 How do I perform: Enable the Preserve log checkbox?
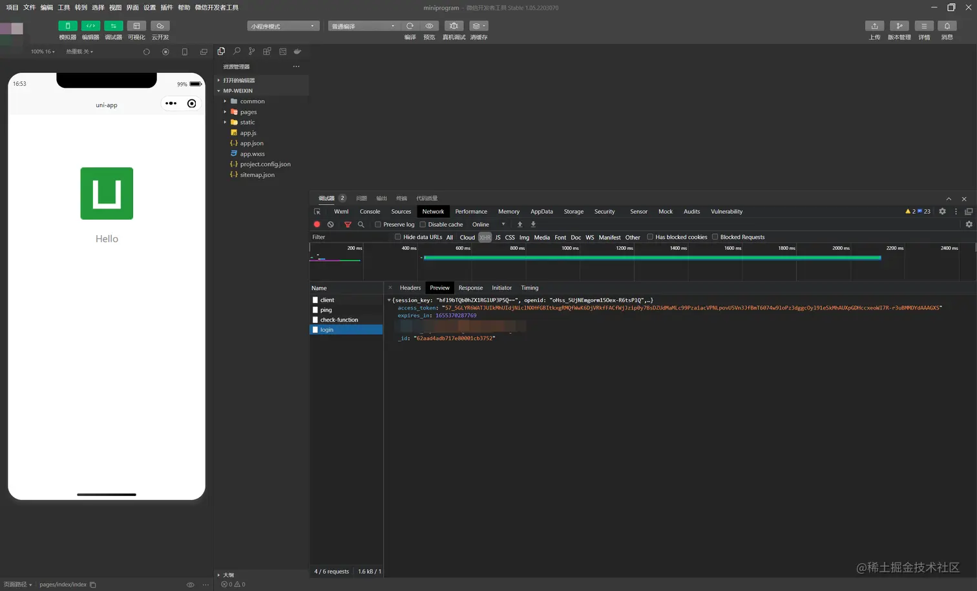point(378,225)
